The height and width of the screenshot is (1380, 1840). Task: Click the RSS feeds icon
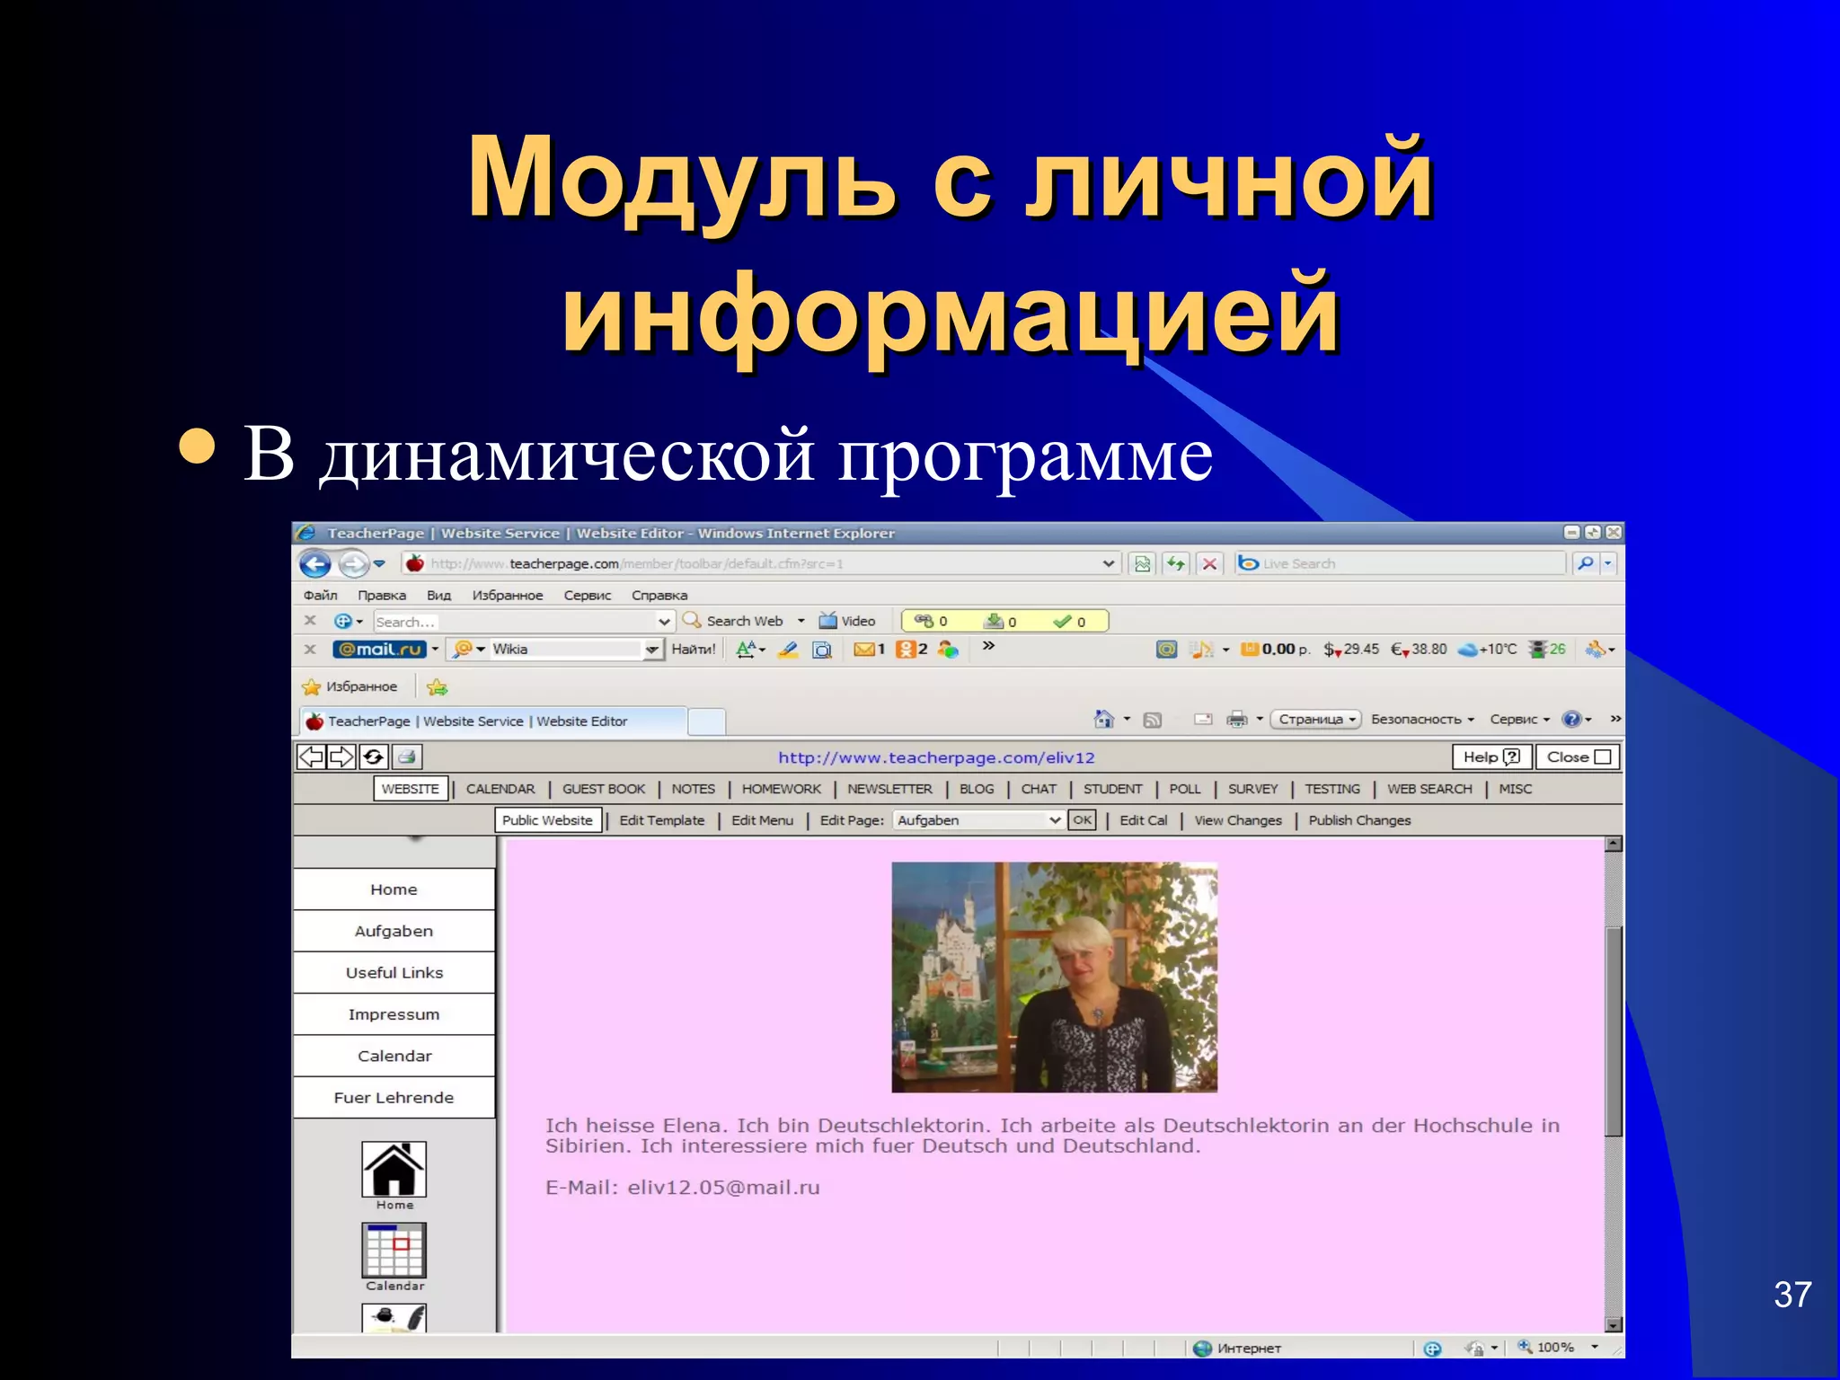pyautogui.click(x=1153, y=720)
